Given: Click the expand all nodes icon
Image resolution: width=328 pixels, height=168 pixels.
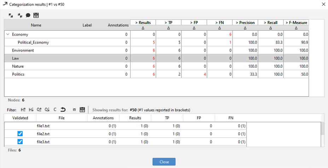Looking at the screenshot, I should (11, 16).
